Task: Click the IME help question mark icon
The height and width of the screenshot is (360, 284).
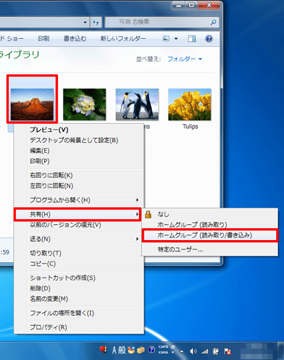Action: [151, 351]
